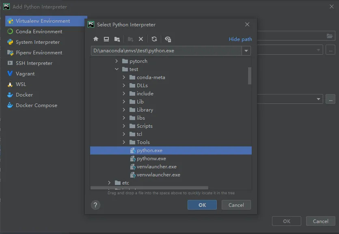339x234 pixels.
Task: Expand the Scripts folder chevron
Action: (x=124, y=126)
